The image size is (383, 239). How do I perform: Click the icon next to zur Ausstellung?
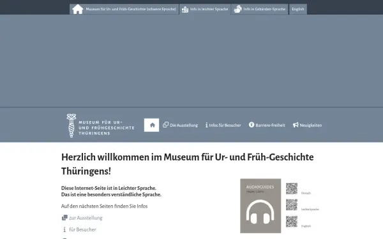[64, 217]
